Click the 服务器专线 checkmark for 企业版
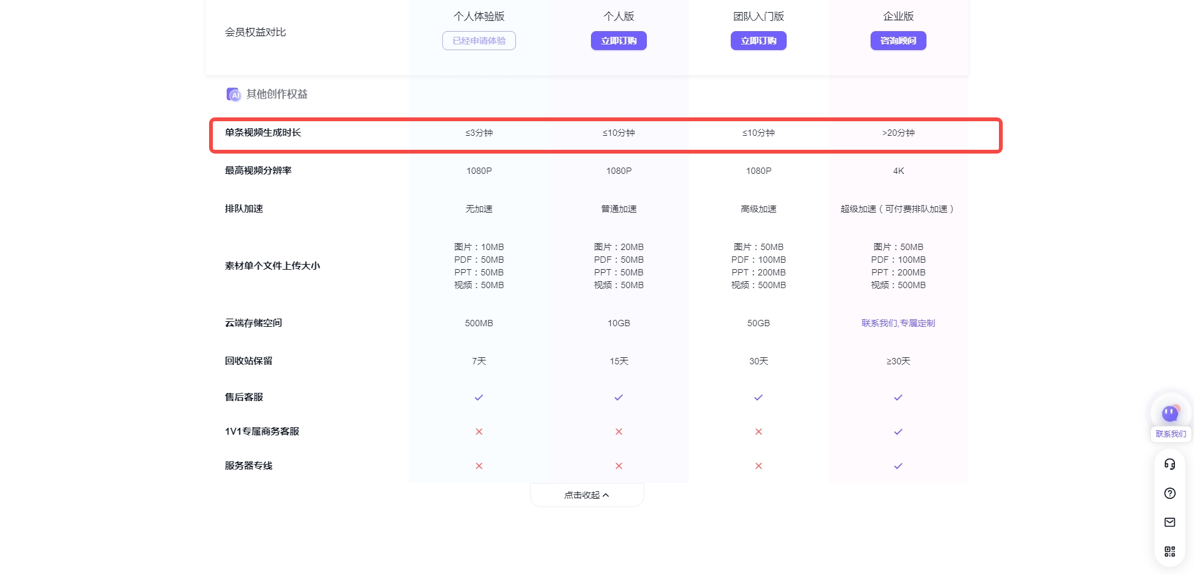The width and height of the screenshot is (1194, 575). point(899,466)
